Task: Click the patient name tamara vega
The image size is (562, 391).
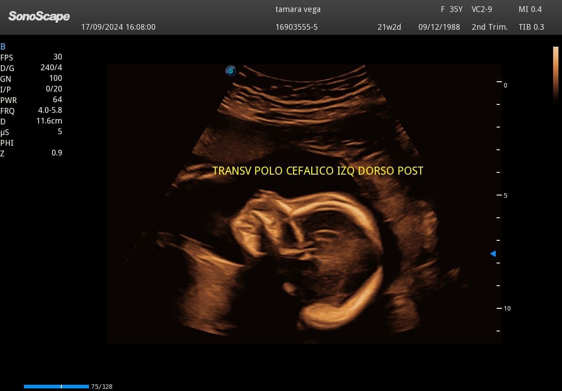Action: click(x=298, y=9)
